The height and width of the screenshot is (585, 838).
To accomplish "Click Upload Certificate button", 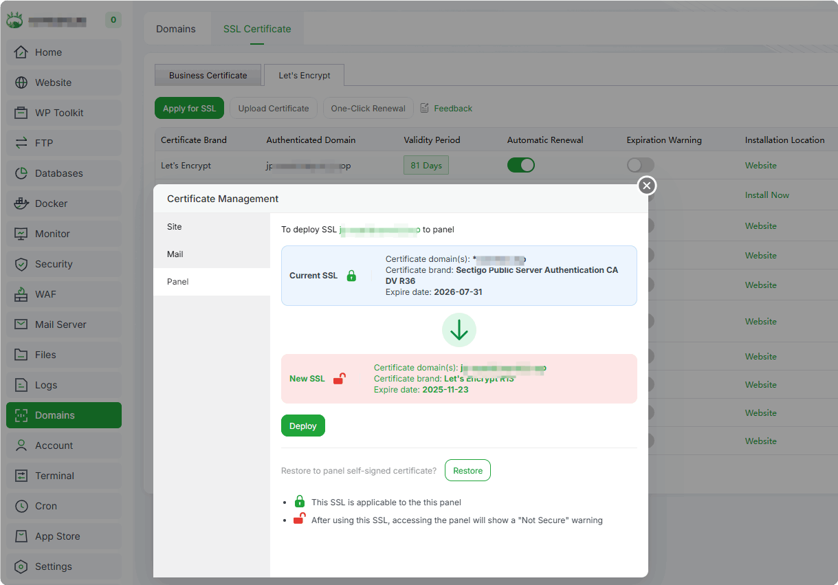I will pyautogui.click(x=274, y=109).
